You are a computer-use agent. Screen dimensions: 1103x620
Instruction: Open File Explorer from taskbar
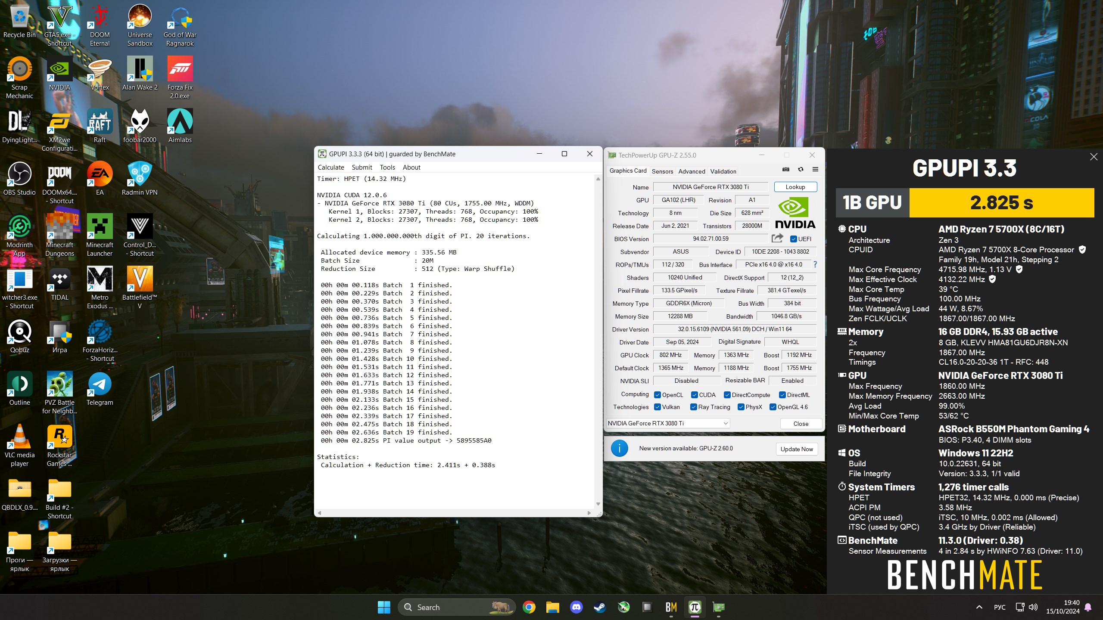pos(552,607)
